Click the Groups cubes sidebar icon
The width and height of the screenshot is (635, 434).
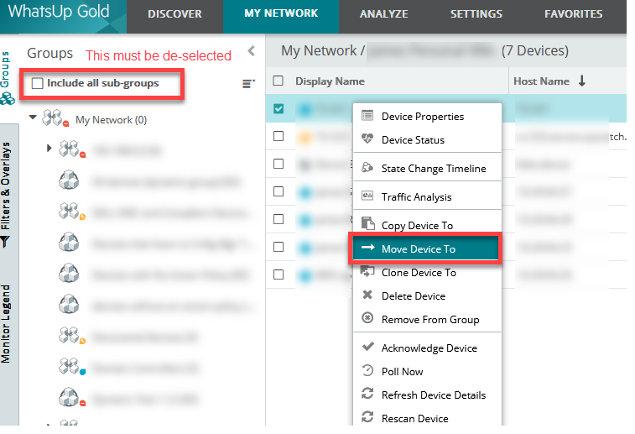point(8,98)
